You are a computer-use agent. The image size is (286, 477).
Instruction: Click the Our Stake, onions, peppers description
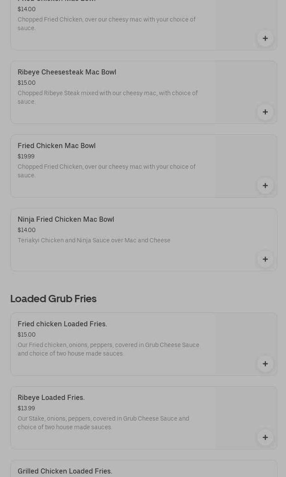tap(103, 423)
